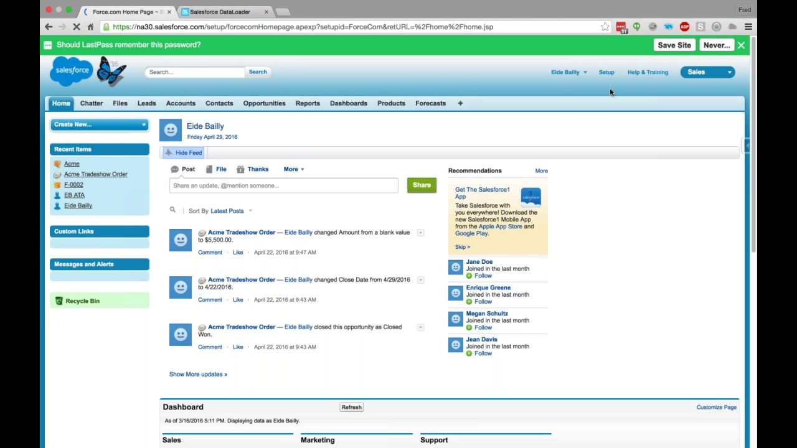This screenshot has height=448, width=797.
Task: Click the Never... button
Action: [717, 45]
